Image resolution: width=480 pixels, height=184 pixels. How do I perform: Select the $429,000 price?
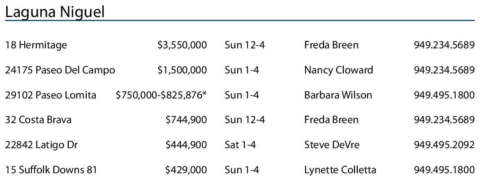point(186,170)
